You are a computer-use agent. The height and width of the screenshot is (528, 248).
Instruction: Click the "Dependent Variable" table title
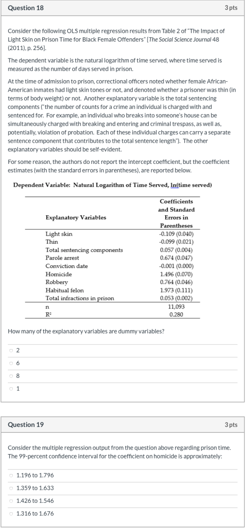(112, 185)
